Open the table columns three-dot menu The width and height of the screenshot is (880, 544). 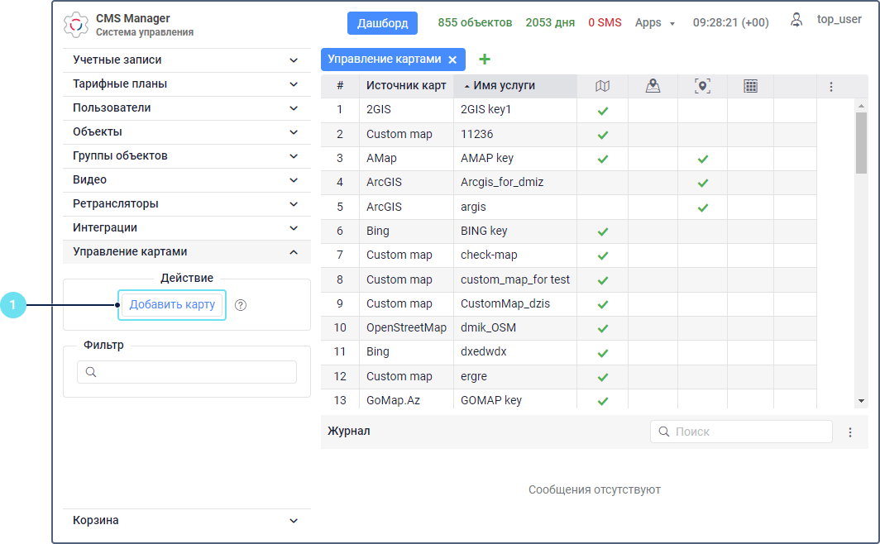pos(831,86)
